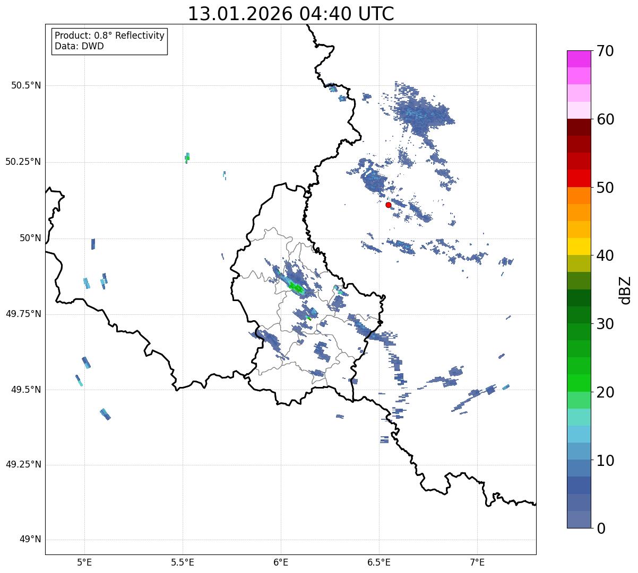638x573 pixels.
Task: Click the title "13.01.2026 04:40 UTC"
Action: tap(291, 14)
